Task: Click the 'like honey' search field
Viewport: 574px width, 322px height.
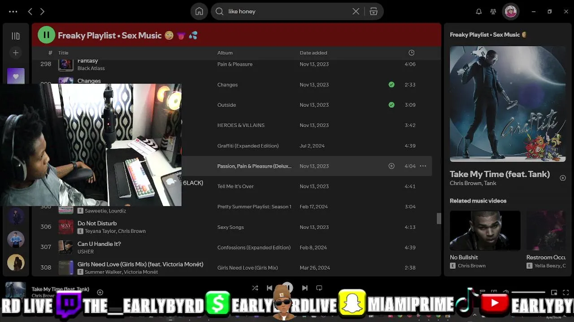Action: coord(287,12)
